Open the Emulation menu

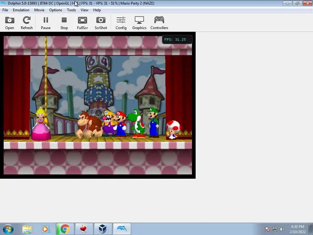pyautogui.click(x=21, y=10)
